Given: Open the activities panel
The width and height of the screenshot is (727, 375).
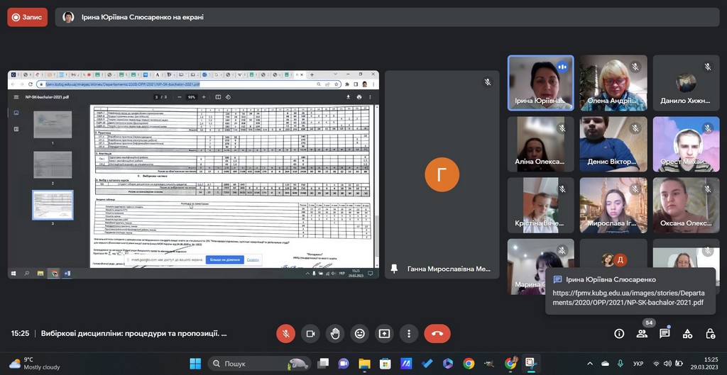Looking at the screenshot, I should pos(687,333).
